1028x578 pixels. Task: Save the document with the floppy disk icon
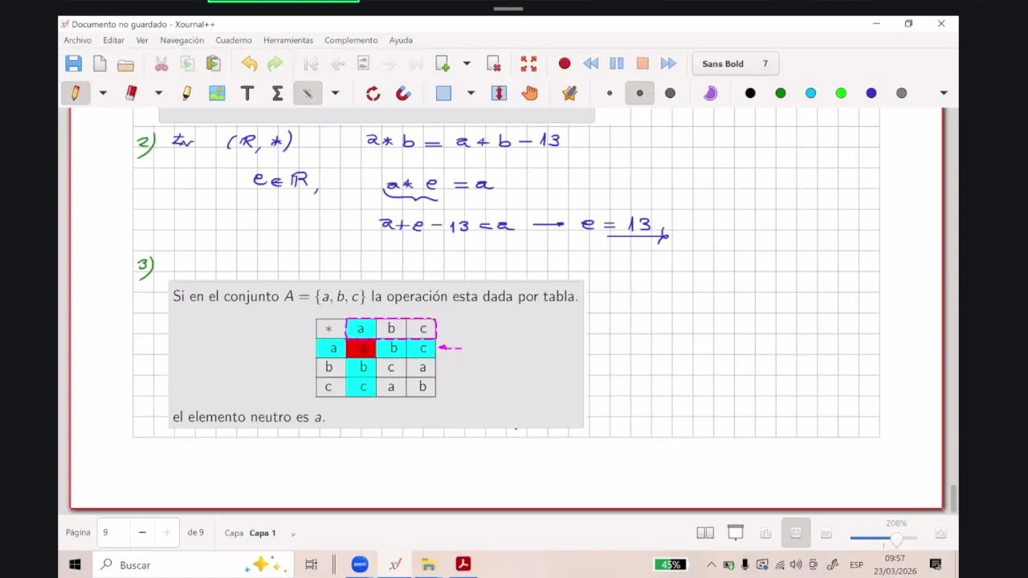(x=74, y=63)
